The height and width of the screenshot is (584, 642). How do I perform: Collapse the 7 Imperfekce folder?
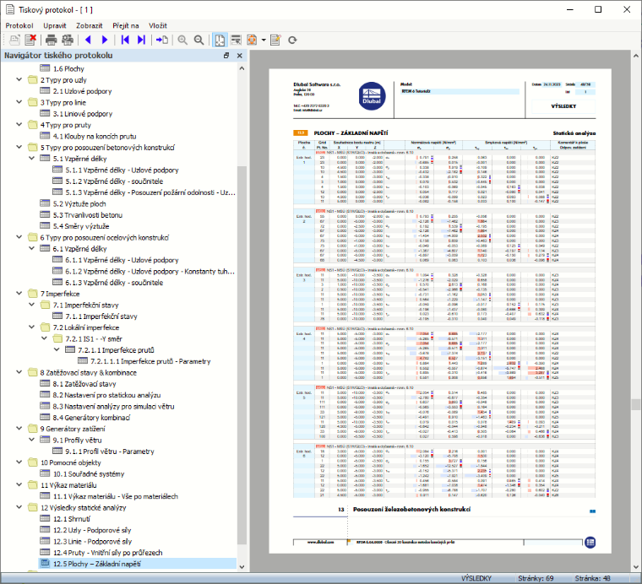[x=19, y=293]
